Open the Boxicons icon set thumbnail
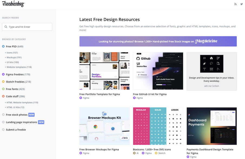Image resolution: width=245 pixels, height=159 pixels. click(158, 126)
